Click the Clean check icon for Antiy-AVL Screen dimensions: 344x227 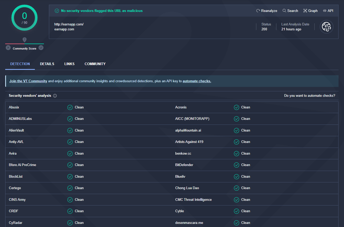70,142
